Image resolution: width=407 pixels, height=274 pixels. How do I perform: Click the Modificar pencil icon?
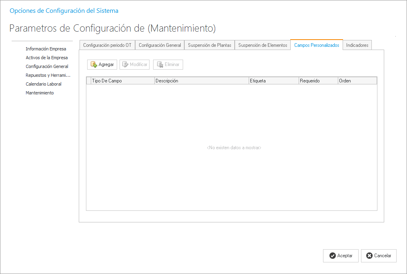click(x=125, y=64)
